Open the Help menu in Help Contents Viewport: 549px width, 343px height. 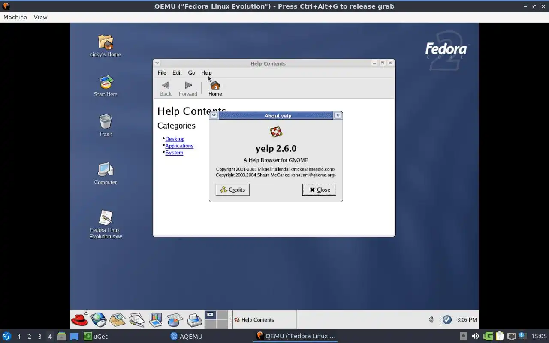click(x=206, y=73)
